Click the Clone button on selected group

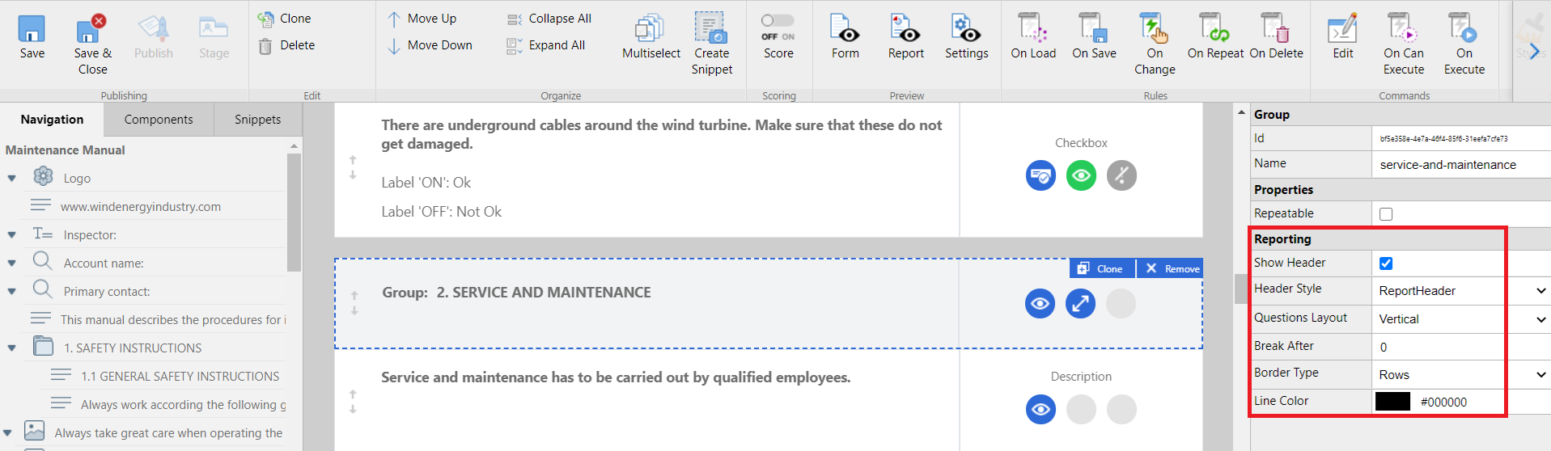point(1101,269)
